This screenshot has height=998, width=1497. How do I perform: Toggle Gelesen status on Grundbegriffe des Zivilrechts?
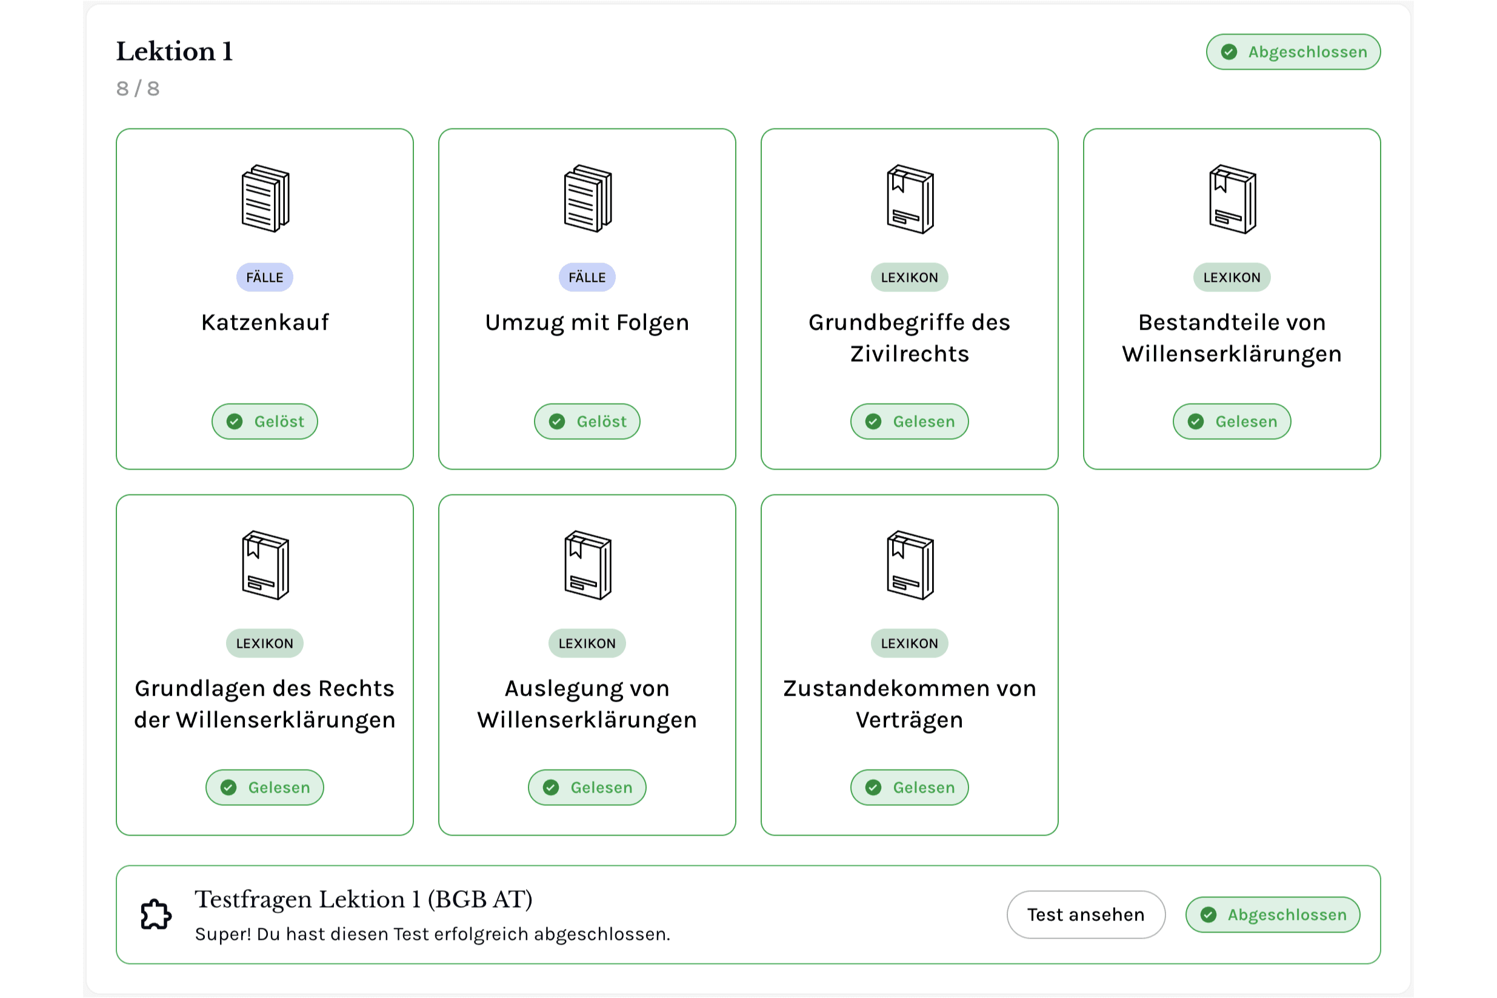[x=909, y=421]
